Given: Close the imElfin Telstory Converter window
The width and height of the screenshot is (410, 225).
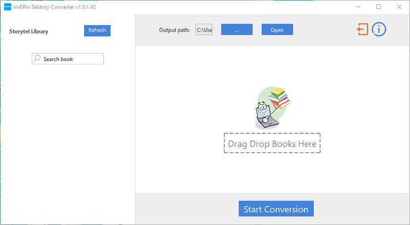Looking at the screenshot, I should [399, 7].
